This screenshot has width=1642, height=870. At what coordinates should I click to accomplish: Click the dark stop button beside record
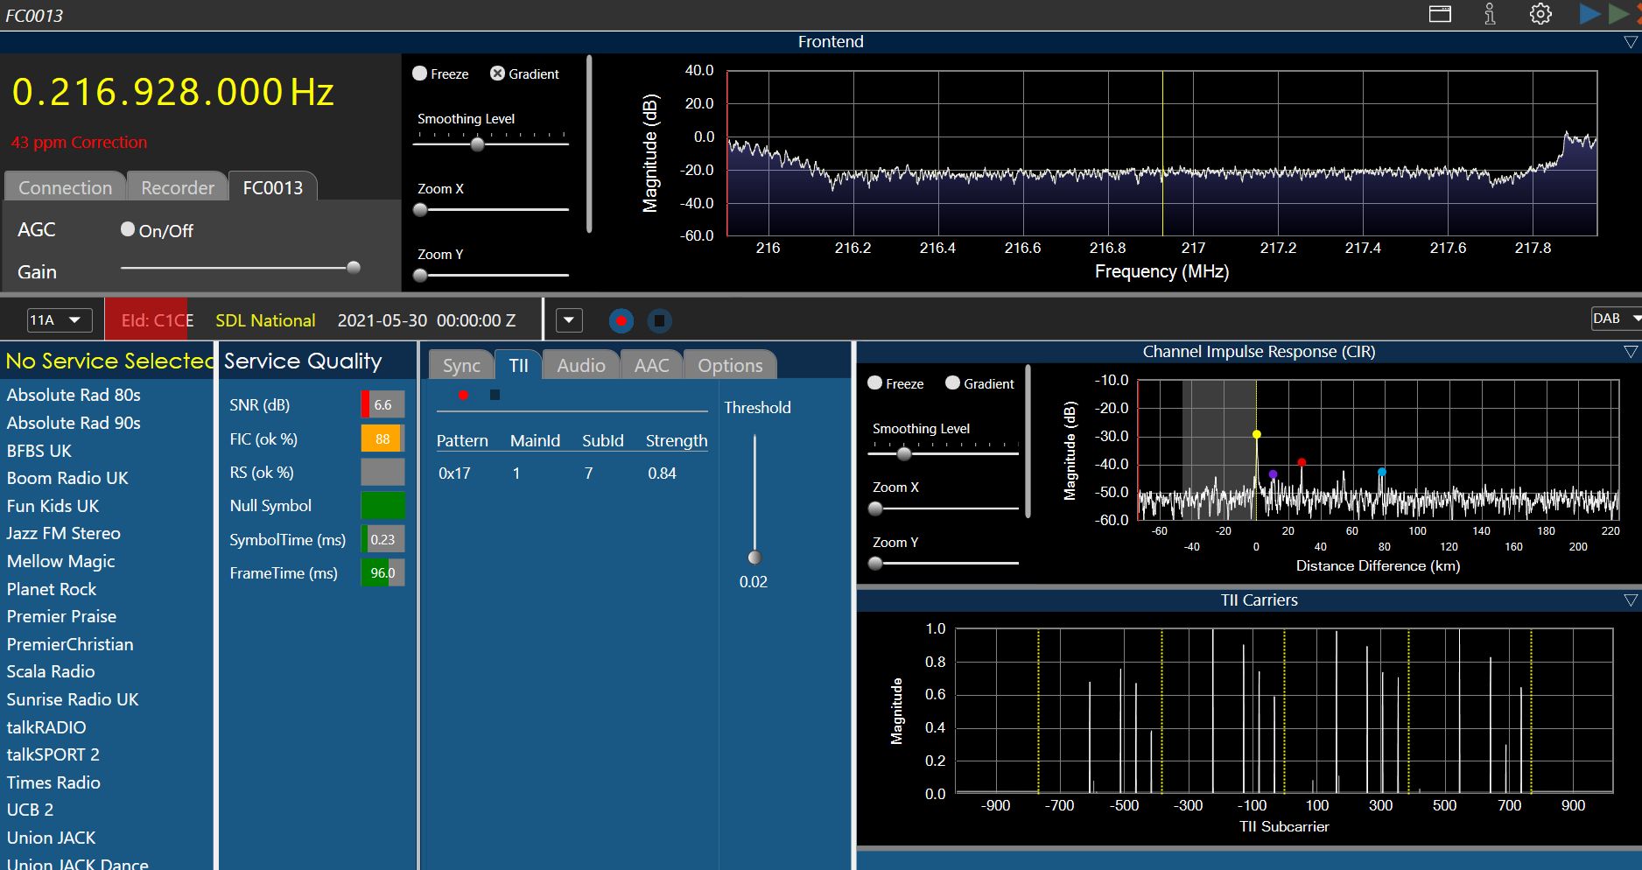pyautogui.click(x=659, y=320)
